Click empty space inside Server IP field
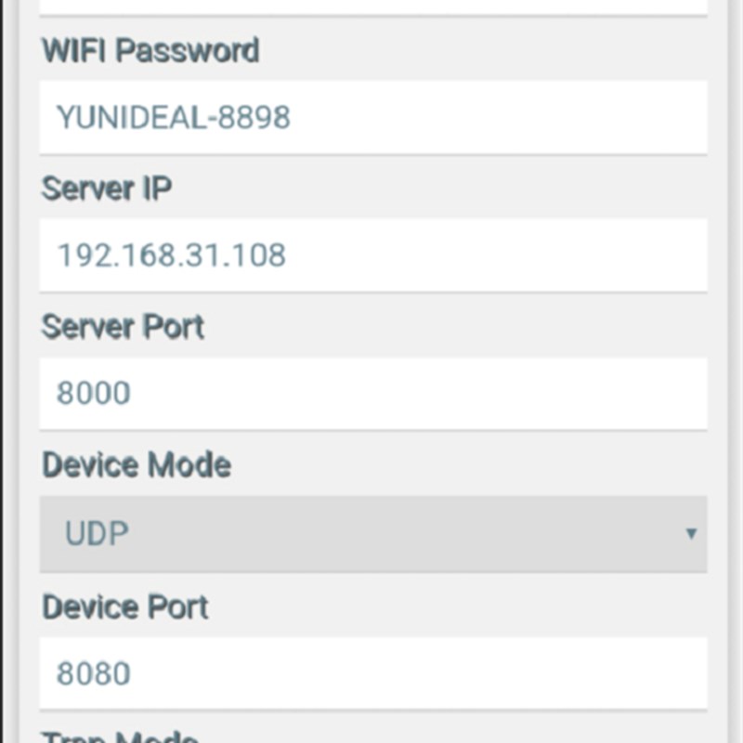The height and width of the screenshot is (743, 743). tap(511, 255)
